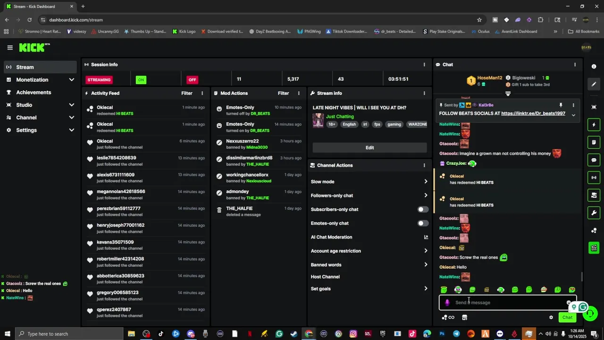Reload the dashboard page

point(29,20)
